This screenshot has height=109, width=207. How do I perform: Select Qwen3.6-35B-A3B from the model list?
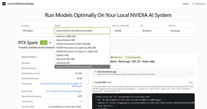coord(82,59)
